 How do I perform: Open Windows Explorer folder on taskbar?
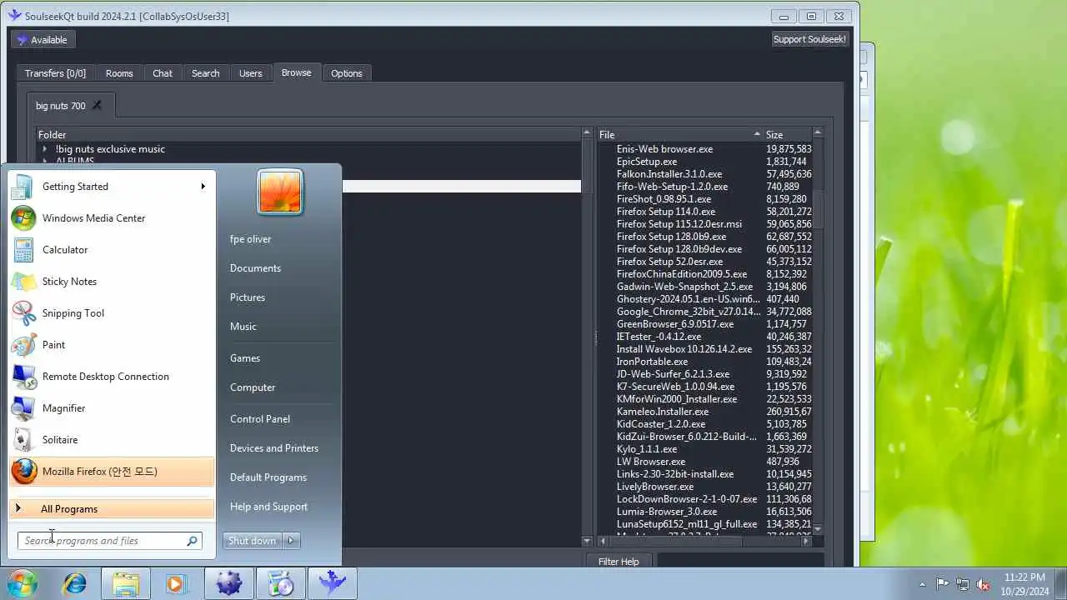tap(126, 583)
